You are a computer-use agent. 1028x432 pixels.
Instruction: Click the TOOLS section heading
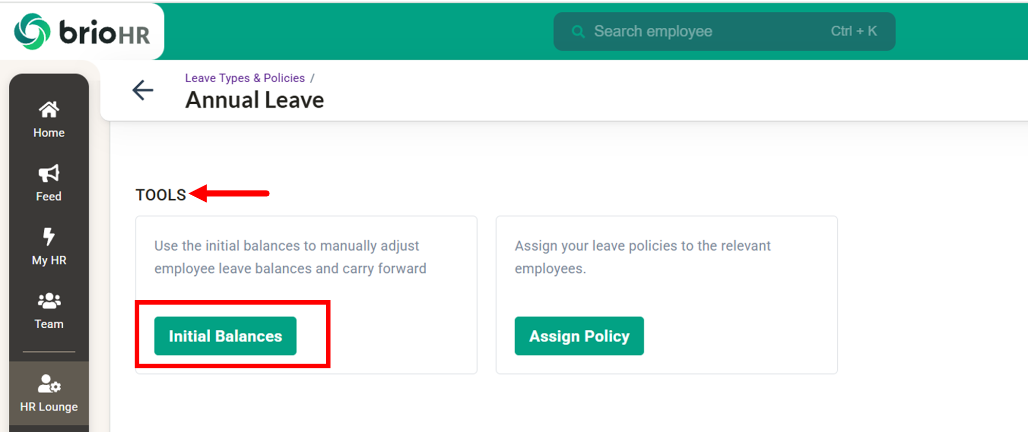click(160, 195)
